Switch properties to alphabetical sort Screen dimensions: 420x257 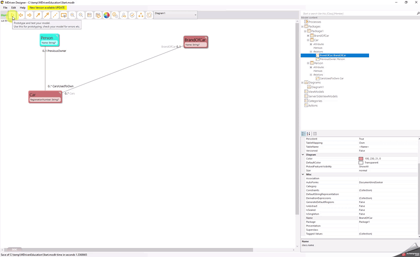(x=309, y=134)
